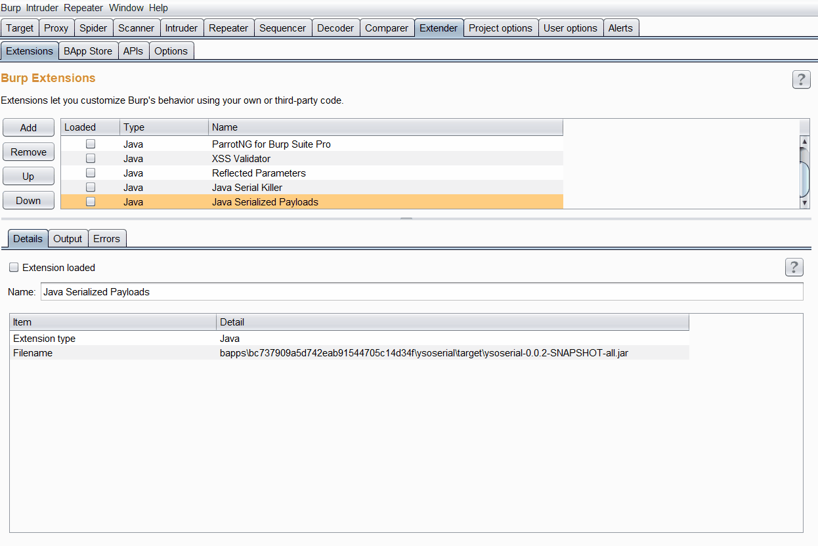Viewport: 818px width, 546px height.
Task: Click the Detail column header
Action: coord(452,322)
